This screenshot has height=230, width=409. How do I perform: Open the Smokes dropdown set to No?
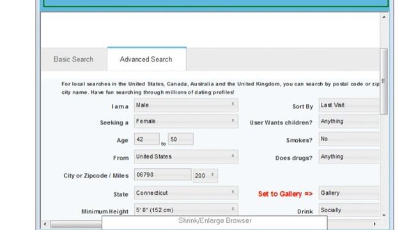click(x=349, y=139)
